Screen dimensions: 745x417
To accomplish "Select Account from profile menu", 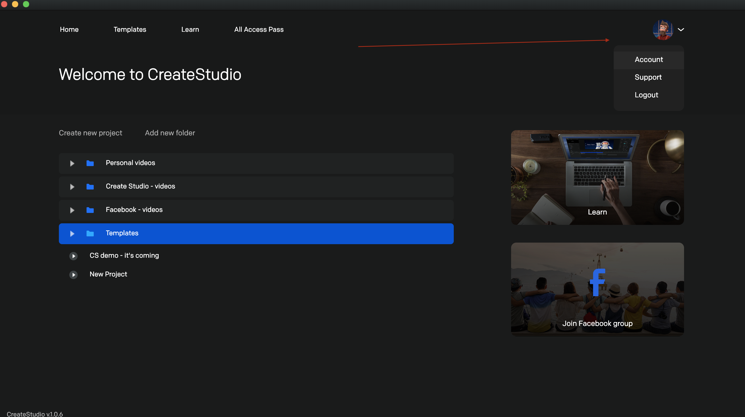I will (649, 60).
